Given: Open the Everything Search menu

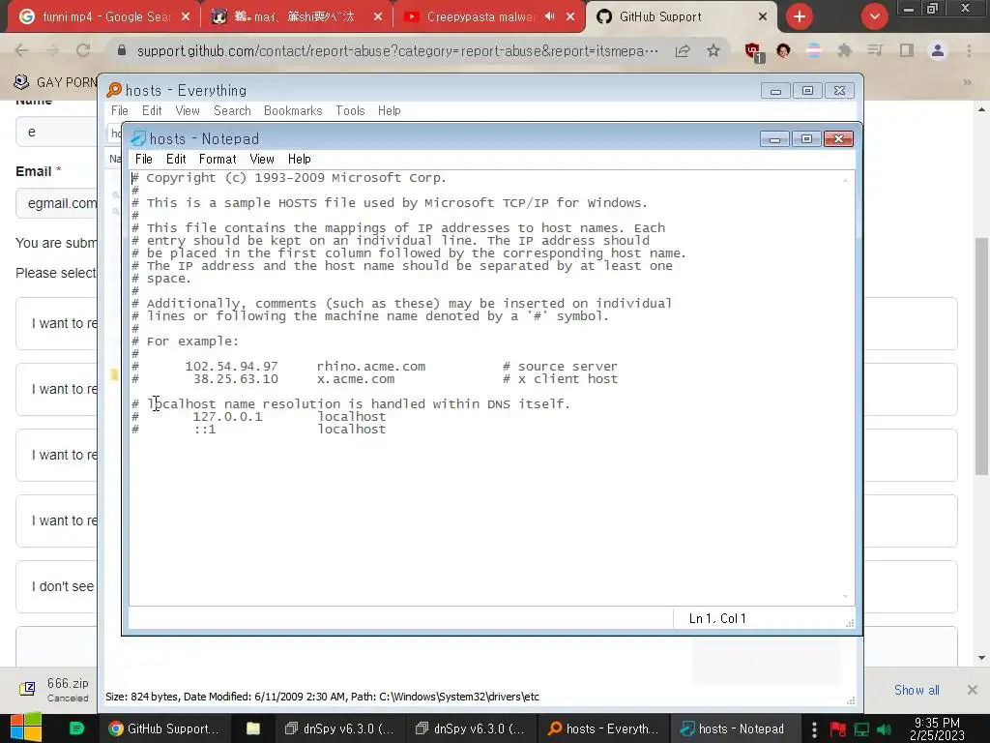Looking at the screenshot, I should pyautogui.click(x=232, y=110).
